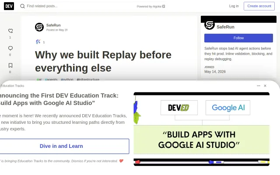Viewport: 280px width, 175px height.
Task: Save the post with the bookmark icon
Action: pyautogui.click(x=10, y=65)
